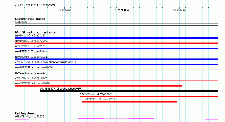This screenshot has height=122, width=225.
Task: Click the blue bar for nsv826563
Action: (116, 49)
